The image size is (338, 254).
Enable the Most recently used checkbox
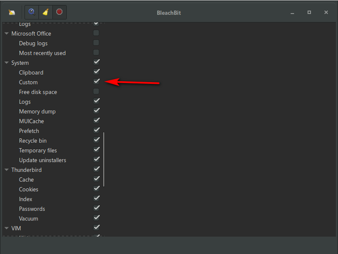[96, 52]
